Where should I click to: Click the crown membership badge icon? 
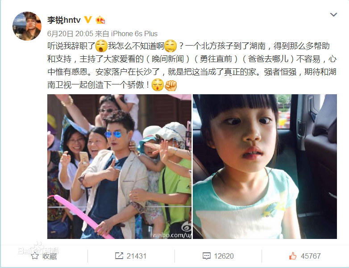pyautogui.click(x=100, y=20)
